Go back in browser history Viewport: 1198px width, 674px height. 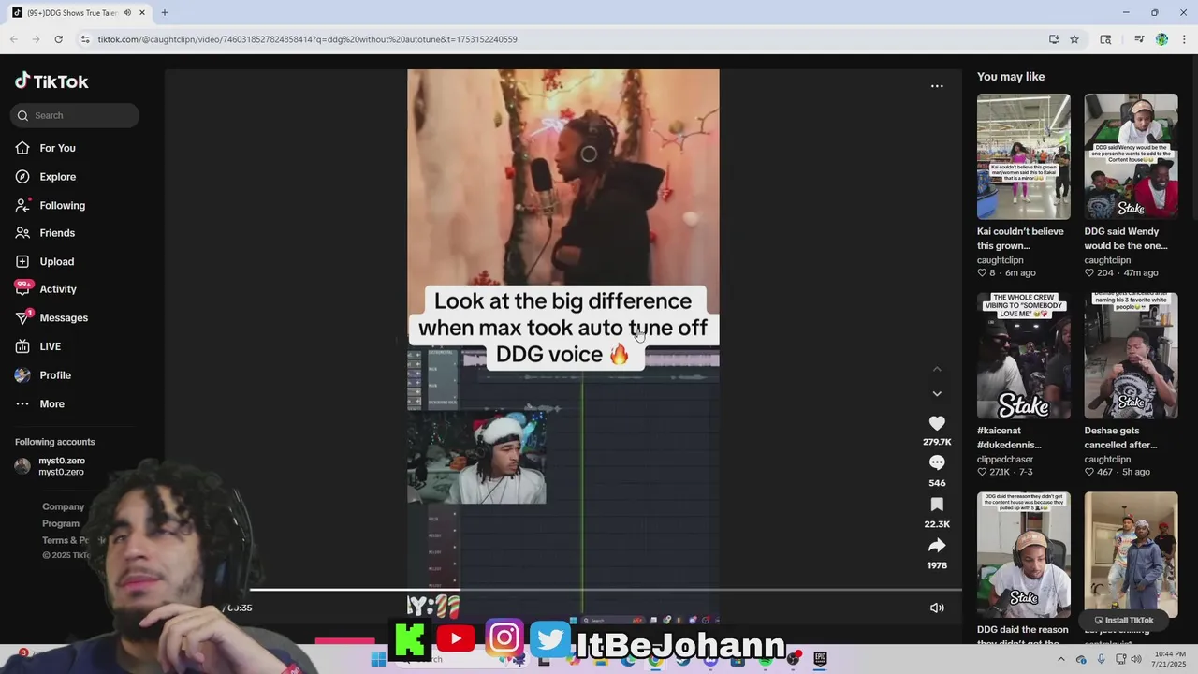14,39
